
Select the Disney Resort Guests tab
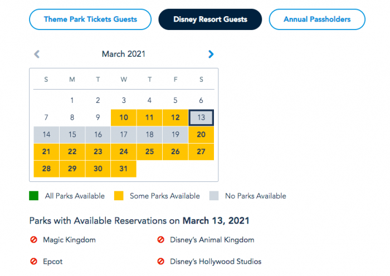[x=210, y=19]
